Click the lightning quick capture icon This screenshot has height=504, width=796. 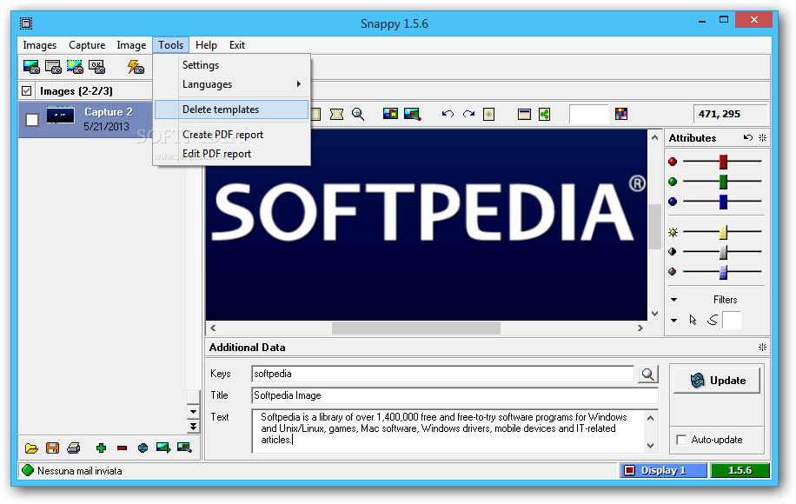click(136, 67)
